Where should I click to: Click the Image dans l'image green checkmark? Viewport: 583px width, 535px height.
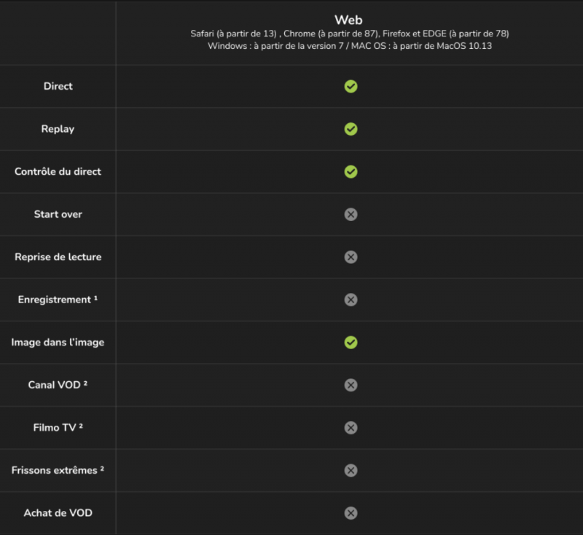pyautogui.click(x=351, y=343)
